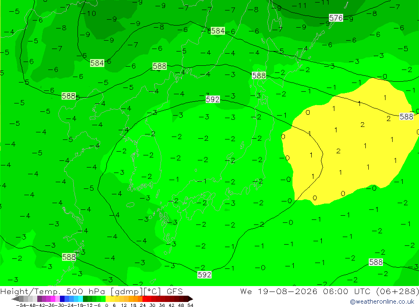Click the dark green legend swatch at -12

85,299
